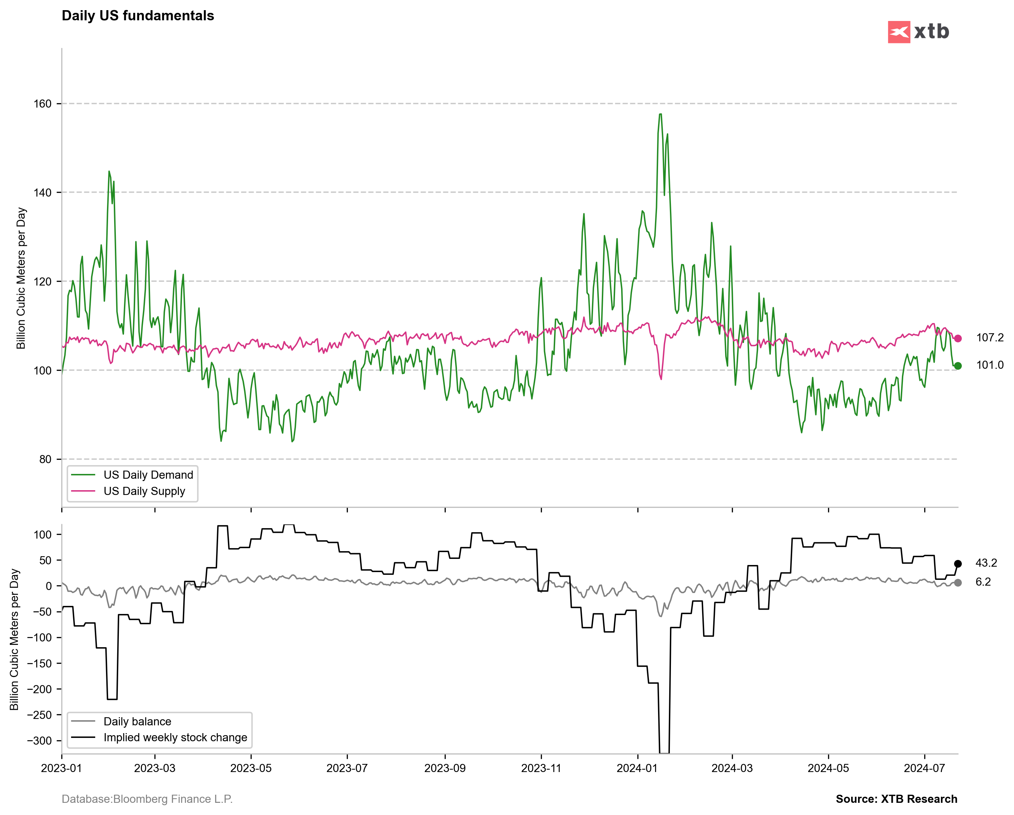Click the Daily US fundamentals title
The width and height of the screenshot is (1014, 815).
tap(138, 16)
